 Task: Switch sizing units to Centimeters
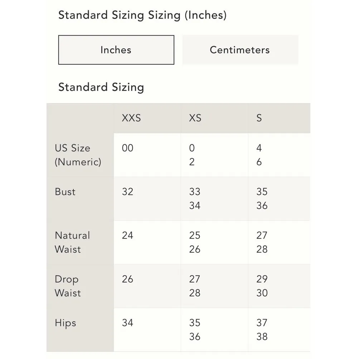(240, 50)
